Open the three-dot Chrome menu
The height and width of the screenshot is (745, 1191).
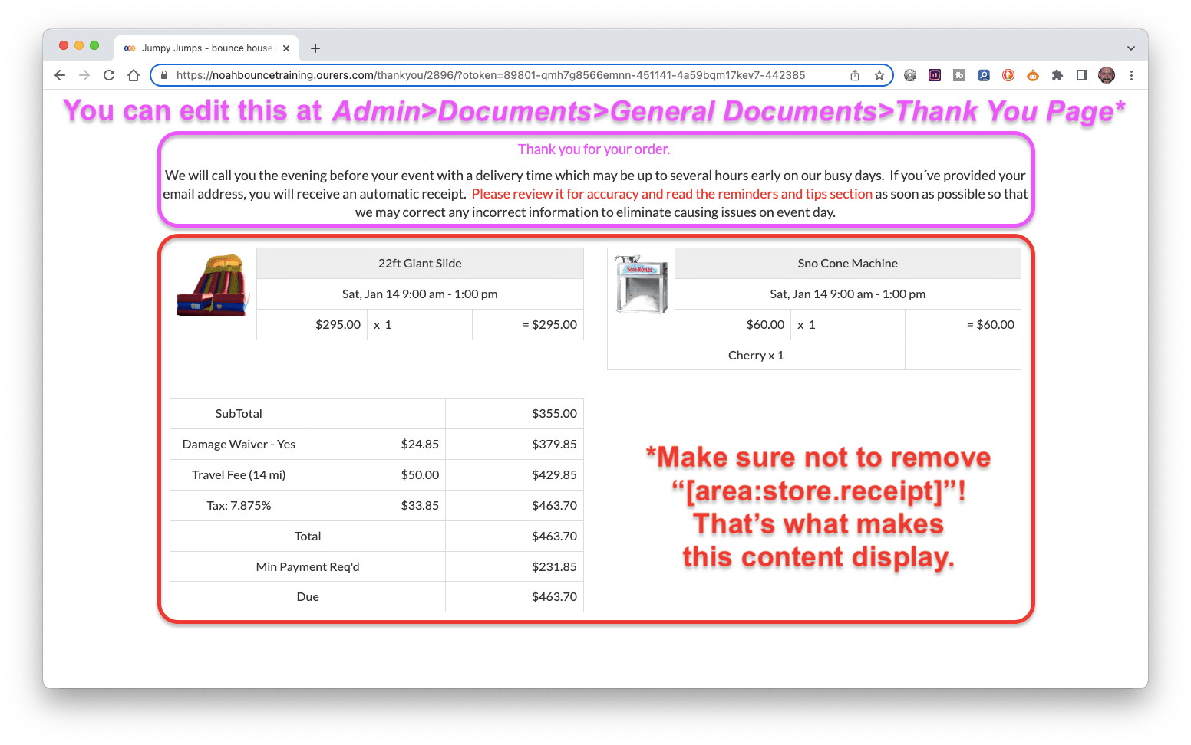coord(1132,75)
